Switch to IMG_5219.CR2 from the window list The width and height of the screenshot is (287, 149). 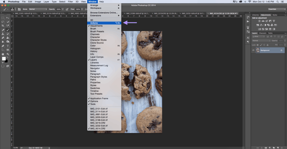98,123
